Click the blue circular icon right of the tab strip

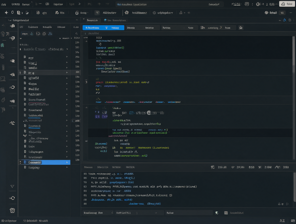(284, 20)
